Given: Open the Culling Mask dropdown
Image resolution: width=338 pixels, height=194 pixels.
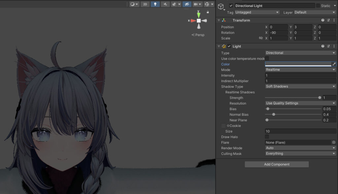Looking at the screenshot, I should tap(300, 154).
